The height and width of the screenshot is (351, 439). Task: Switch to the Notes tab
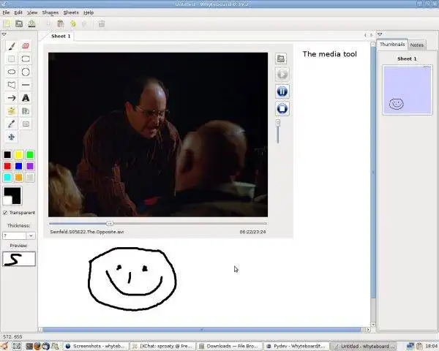pos(416,45)
